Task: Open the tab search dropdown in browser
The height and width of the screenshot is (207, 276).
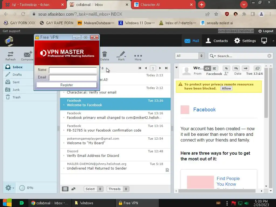Action: pyautogui.click(x=244, y=5)
